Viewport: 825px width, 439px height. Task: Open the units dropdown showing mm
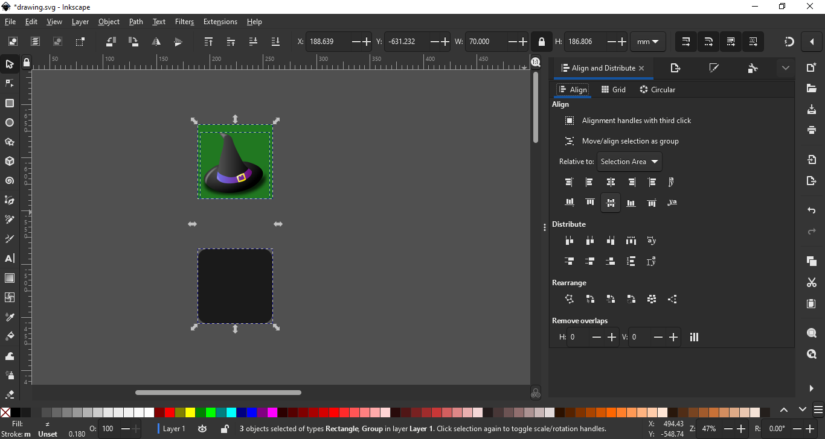point(647,42)
